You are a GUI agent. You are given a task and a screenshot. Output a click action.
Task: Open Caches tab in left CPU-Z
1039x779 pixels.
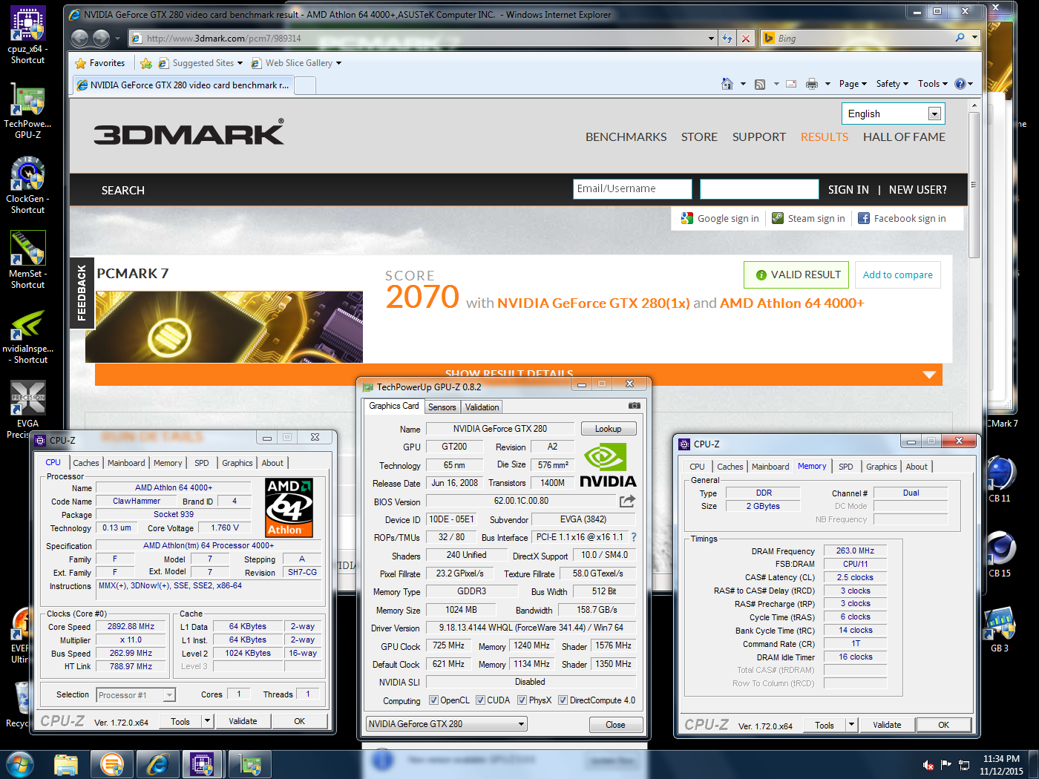86,463
